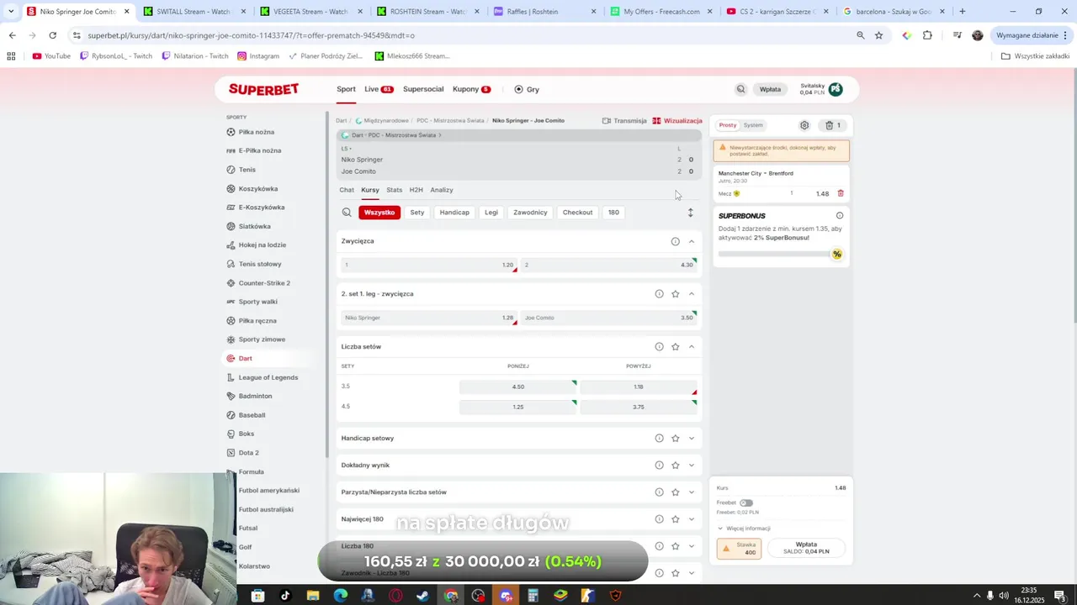1077x605 pixels.
Task: Collapse the Zwycięzca market
Action: (x=692, y=241)
